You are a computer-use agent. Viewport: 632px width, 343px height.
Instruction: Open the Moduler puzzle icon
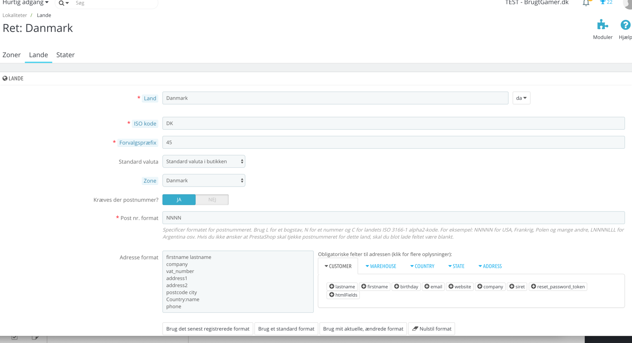pyautogui.click(x=603, y=25)
